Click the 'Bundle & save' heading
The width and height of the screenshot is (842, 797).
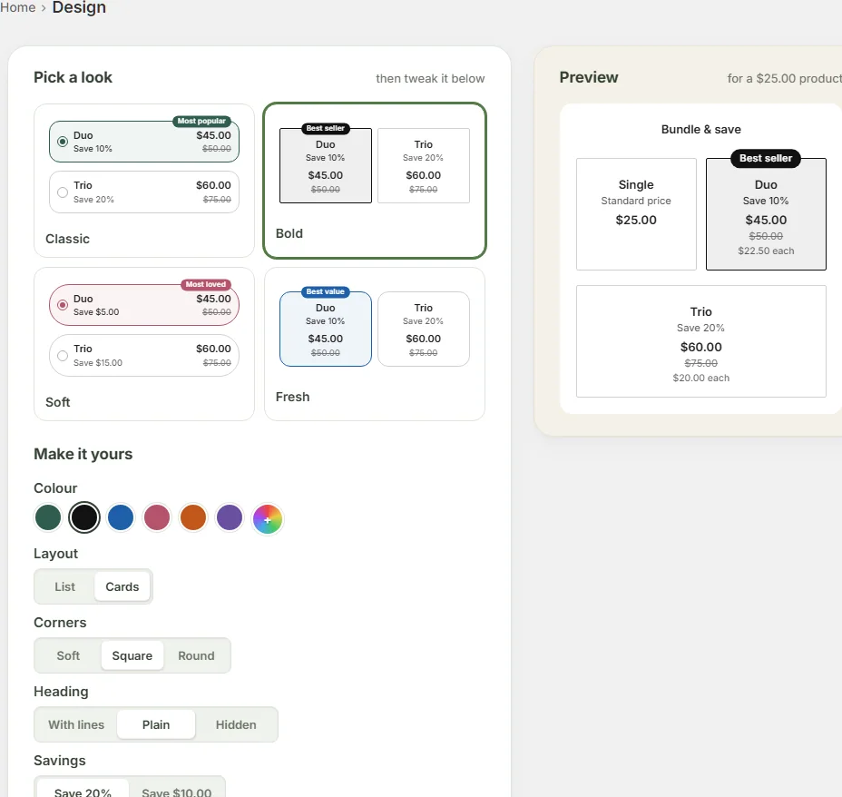coord(700,130)
